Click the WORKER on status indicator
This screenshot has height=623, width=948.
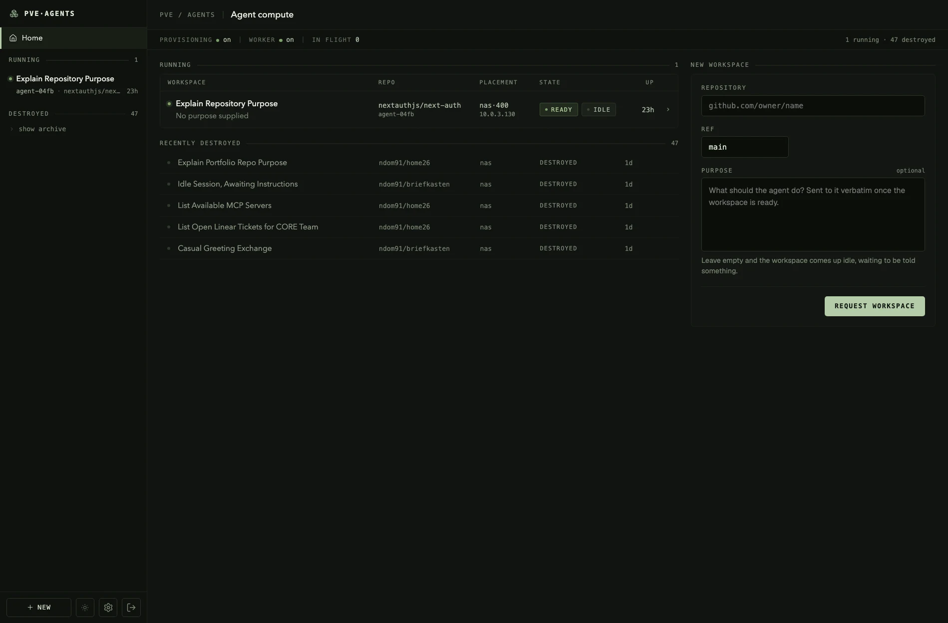coord(271,40)
